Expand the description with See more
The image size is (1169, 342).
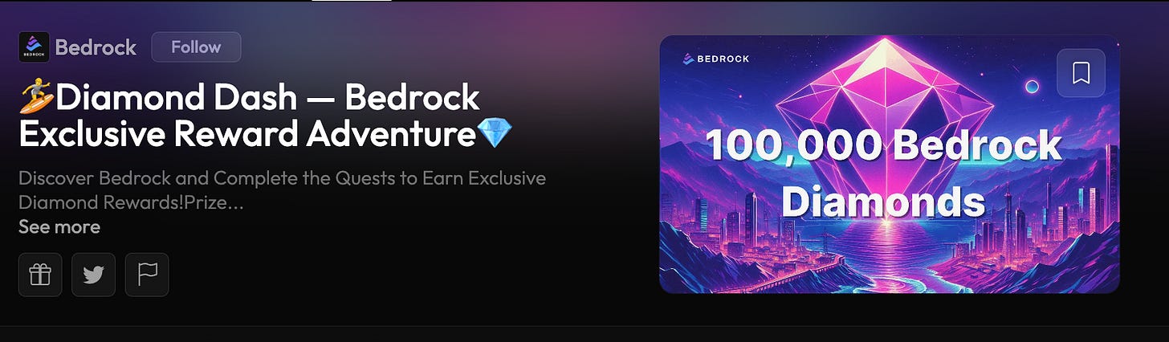(59, 227)
